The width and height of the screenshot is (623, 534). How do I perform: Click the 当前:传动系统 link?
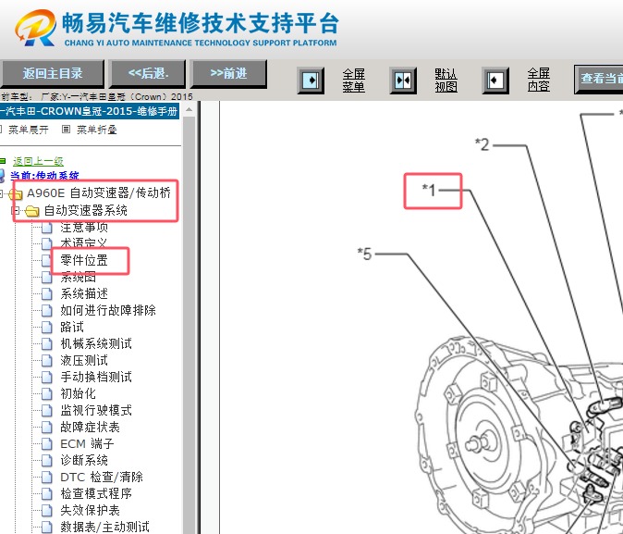coord(44,176)
